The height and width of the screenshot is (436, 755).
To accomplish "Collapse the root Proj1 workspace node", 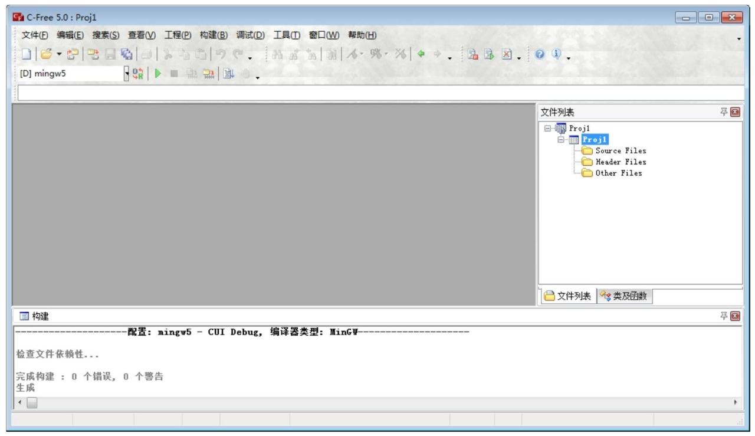I will click(547, 128).
